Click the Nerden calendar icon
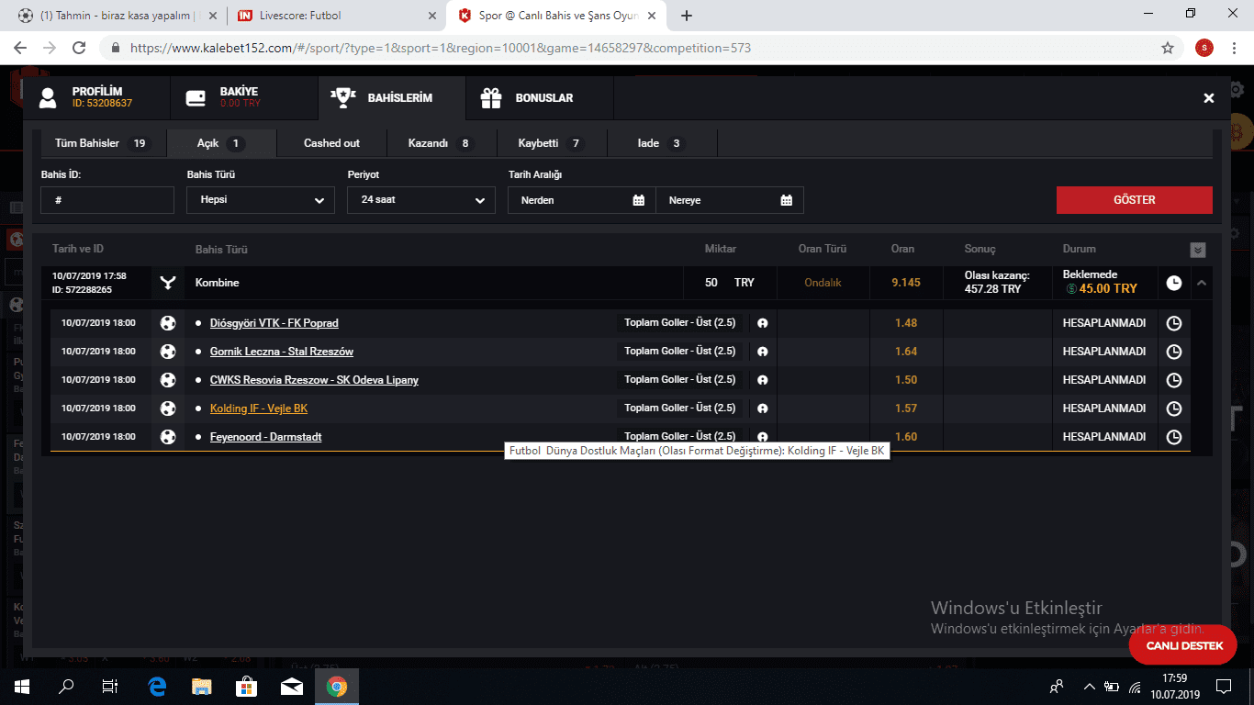Image resolution: width=1254 pixels, height=705 pixels. (639, 200)
